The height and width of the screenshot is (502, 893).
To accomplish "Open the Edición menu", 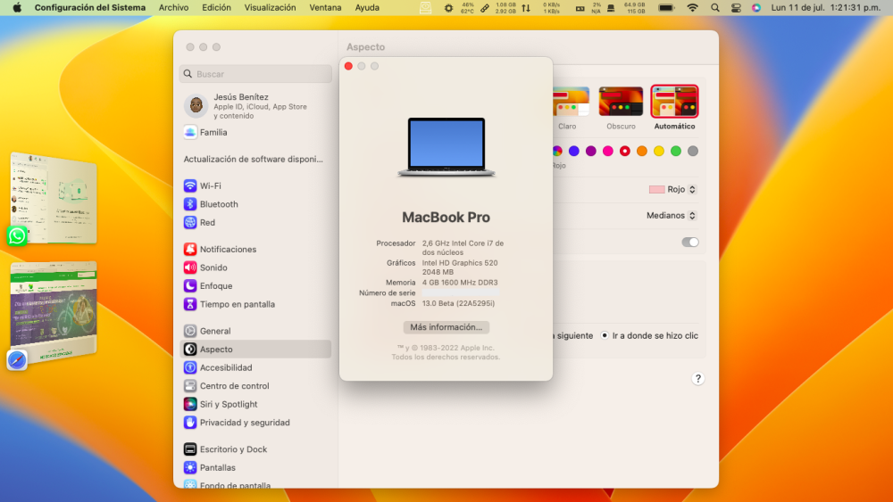I will point(216,7).
